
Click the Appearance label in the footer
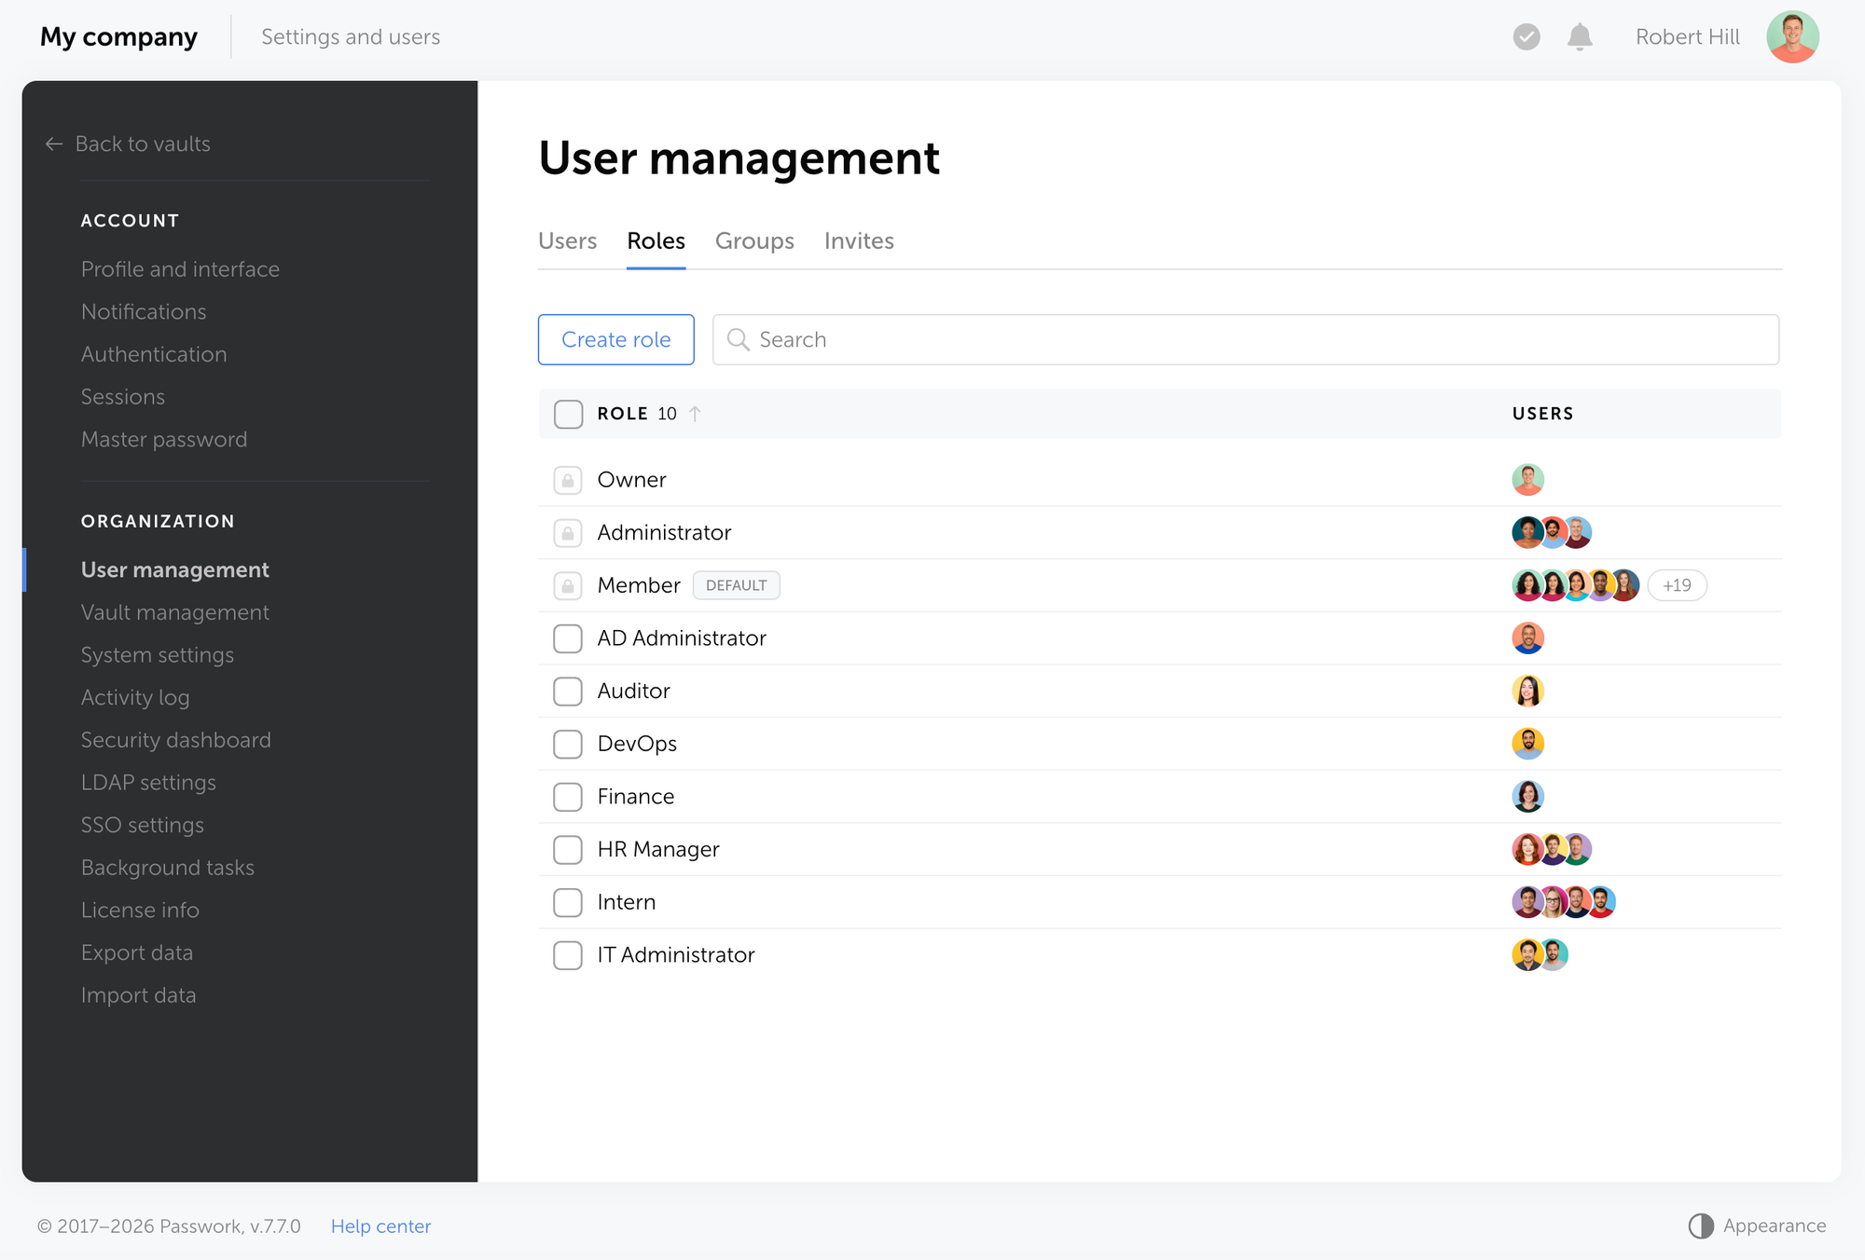tap(1775, 1226)
